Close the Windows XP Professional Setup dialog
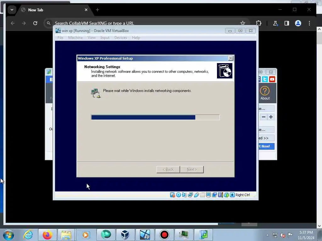 [231, 58]
